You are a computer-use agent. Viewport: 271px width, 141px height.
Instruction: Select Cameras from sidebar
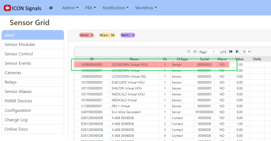click(x=13, y=73)
